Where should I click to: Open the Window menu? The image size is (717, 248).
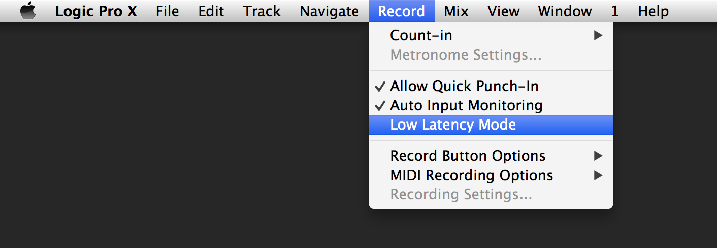565,11
